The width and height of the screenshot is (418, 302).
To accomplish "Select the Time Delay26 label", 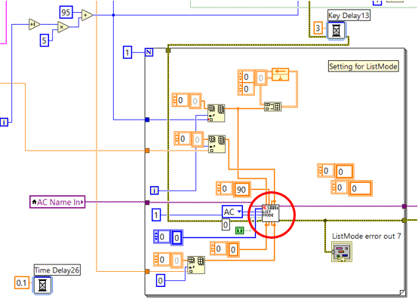I will coord(57,270).
